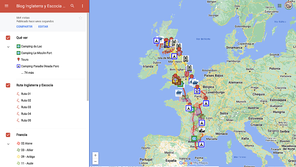Image resolution: width=296 pixels, height=167 pixels.
Task: Click campsite marker east of Paris
Action: click(206, 103)
